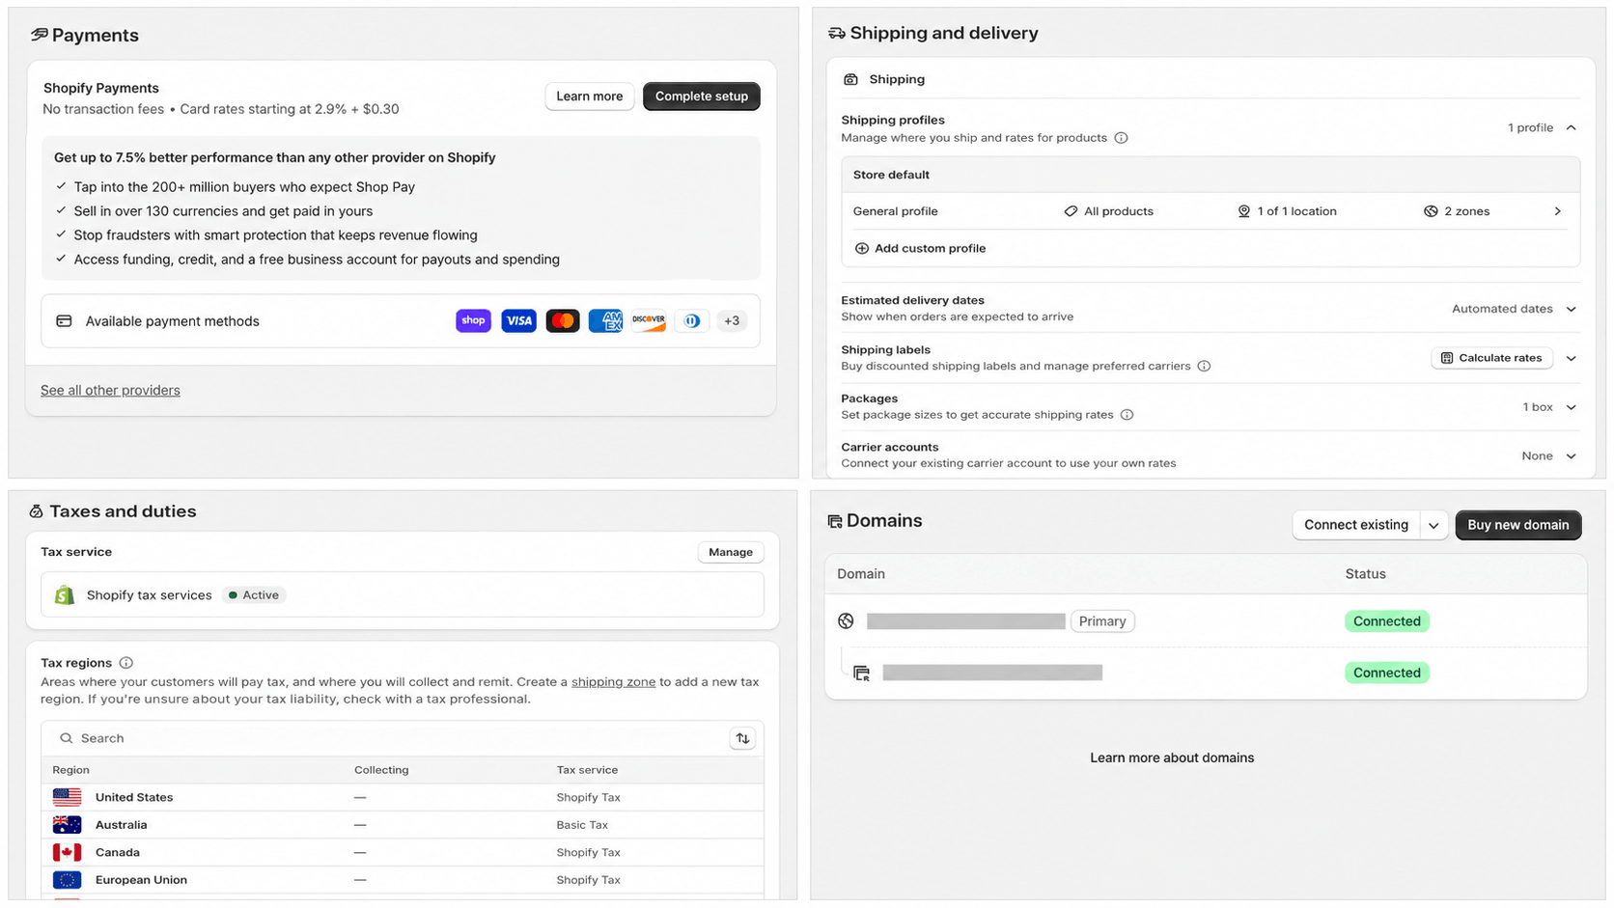Click the Region column header
Viewport: 1614px width, 908px height.
click(x=70, y=770)
